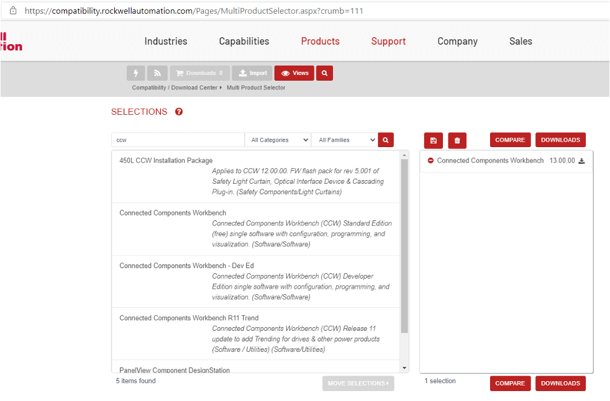This screenshot has height=401, width=610.
Task: Open the All Families dropdown
Action: (x=345, y=140)
